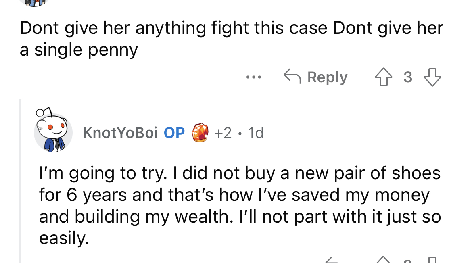Open the KnotYoBoi username profile link
Image resolution: width=472 pixels, height=263 pixels.
[120, 133]
